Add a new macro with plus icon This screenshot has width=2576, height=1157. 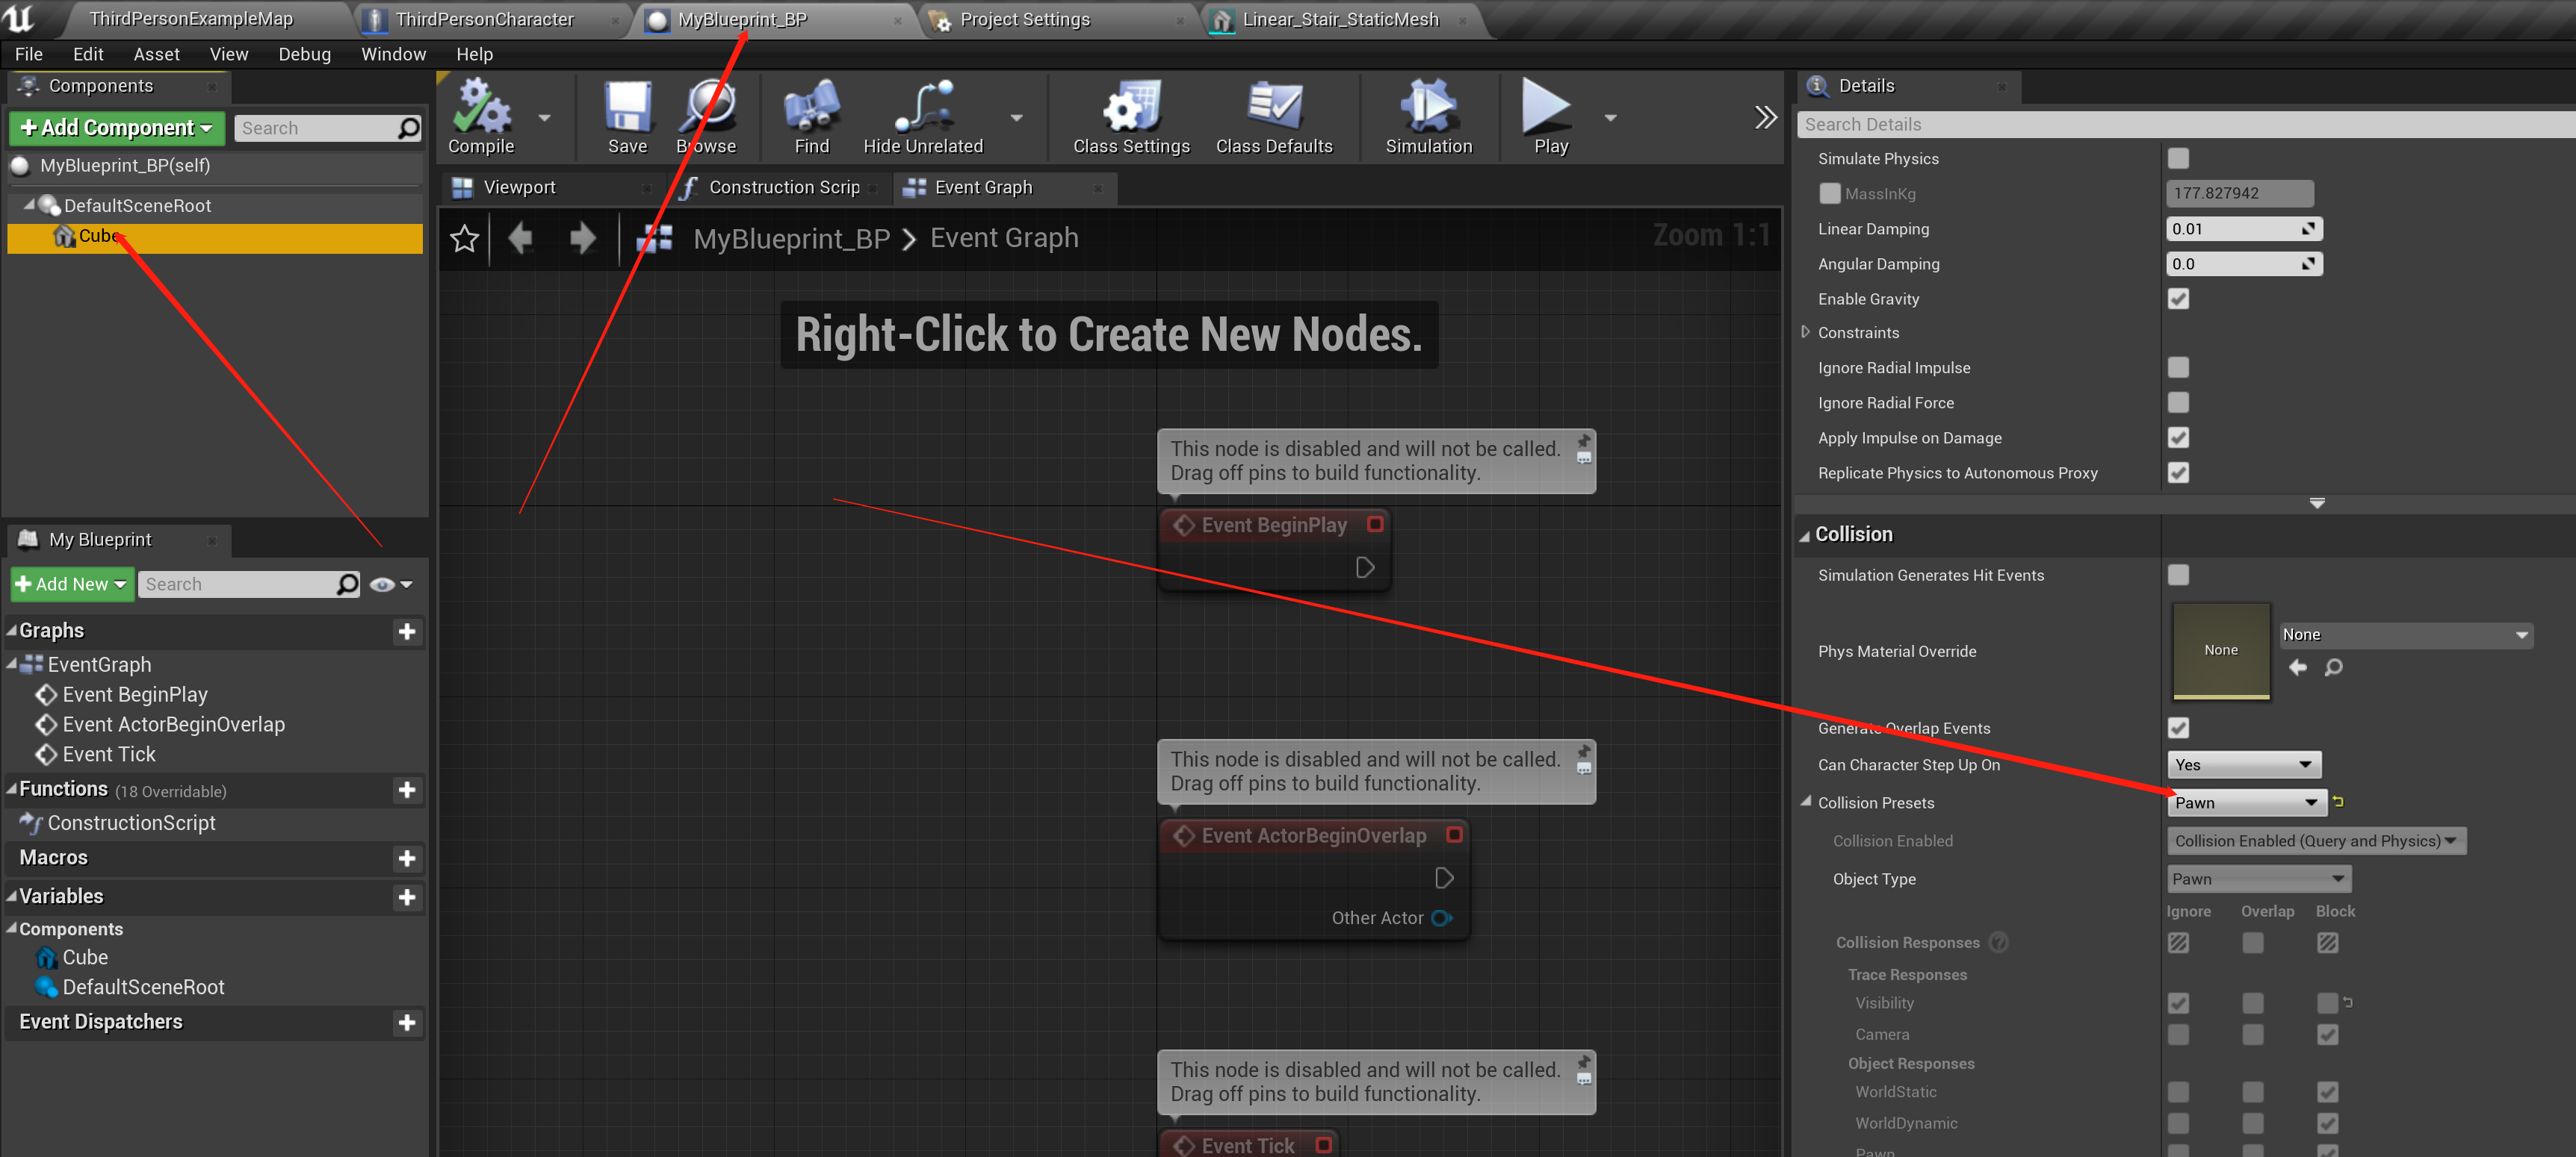[x=407, y=858]
